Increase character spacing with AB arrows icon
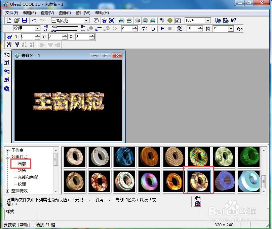The height and width of the screenshot is (229, 272). [x=9, y=45]
